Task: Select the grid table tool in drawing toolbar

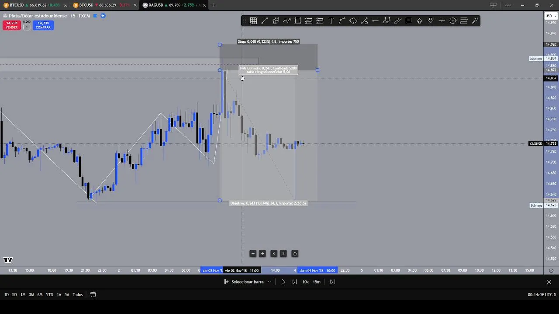Action: [253, 20]
